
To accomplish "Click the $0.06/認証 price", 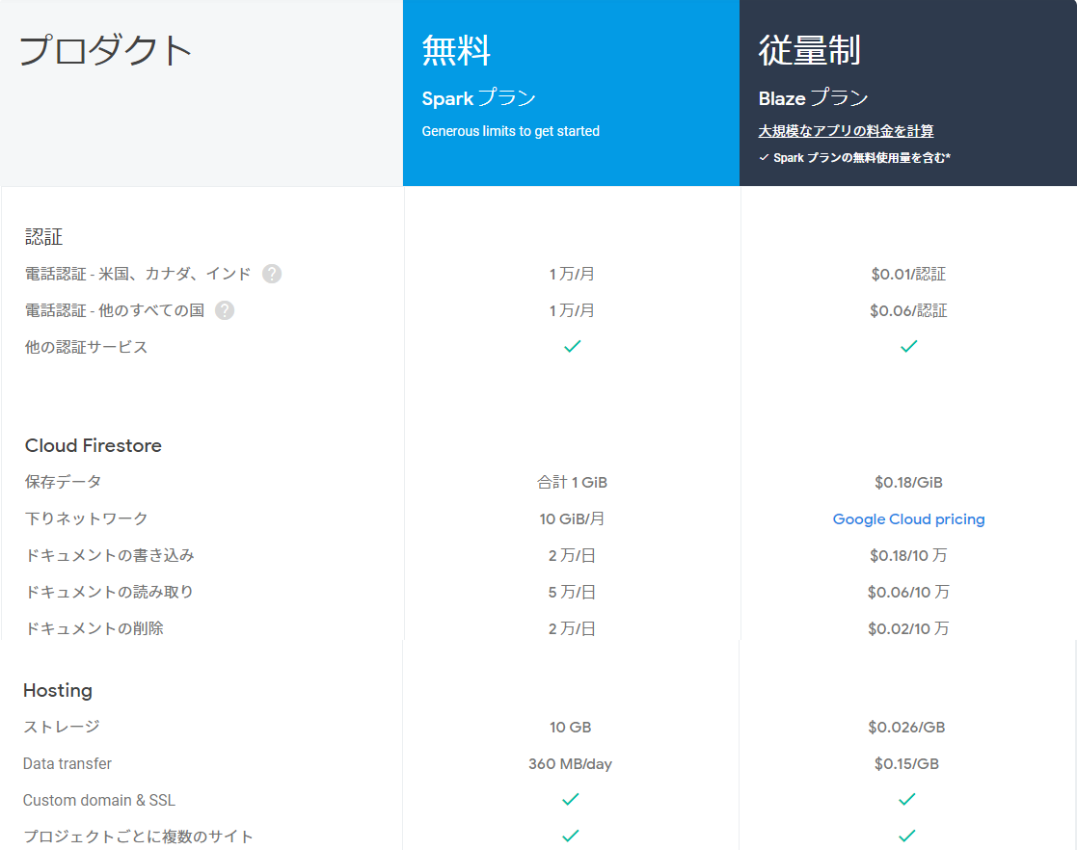I will 908,310.
